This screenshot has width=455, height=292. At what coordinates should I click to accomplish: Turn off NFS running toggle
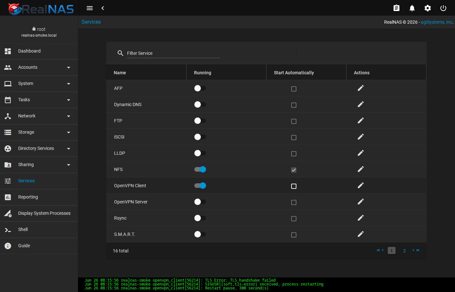[x=200, y=169]
